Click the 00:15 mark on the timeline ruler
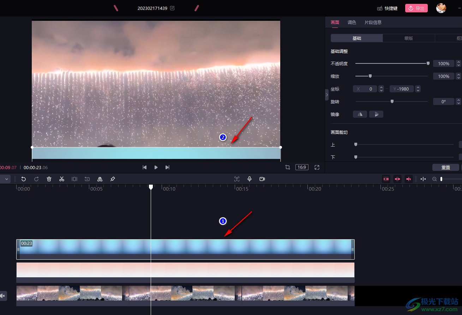Viewport: 462px width, 315px height. [x=242, y=189]
